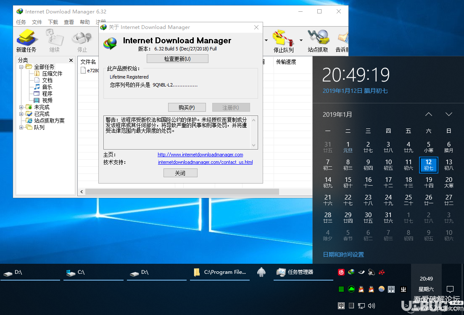Click the volume tray icon
464x315 pixels.
[x=372, y=306]
